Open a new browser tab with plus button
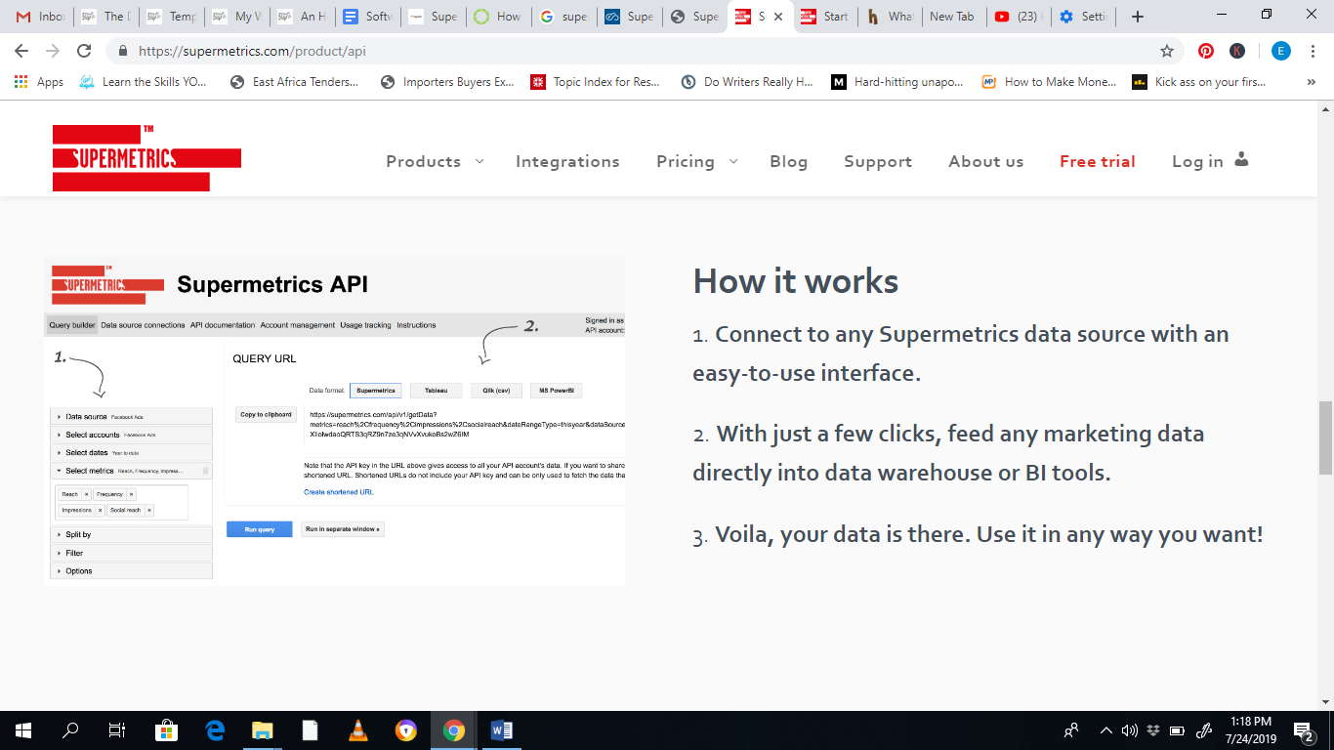The image size is (1334, 750). coord(1138,17)
